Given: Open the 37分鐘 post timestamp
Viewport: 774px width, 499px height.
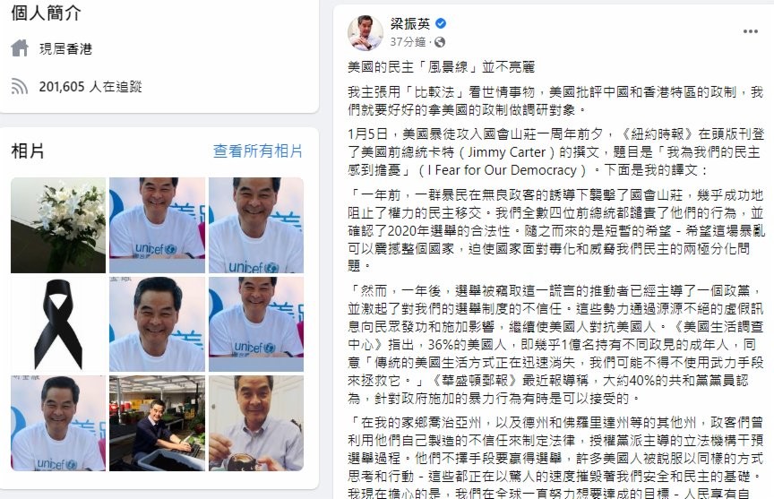Looking at the screenshot, I should click(x=408, y=42).
